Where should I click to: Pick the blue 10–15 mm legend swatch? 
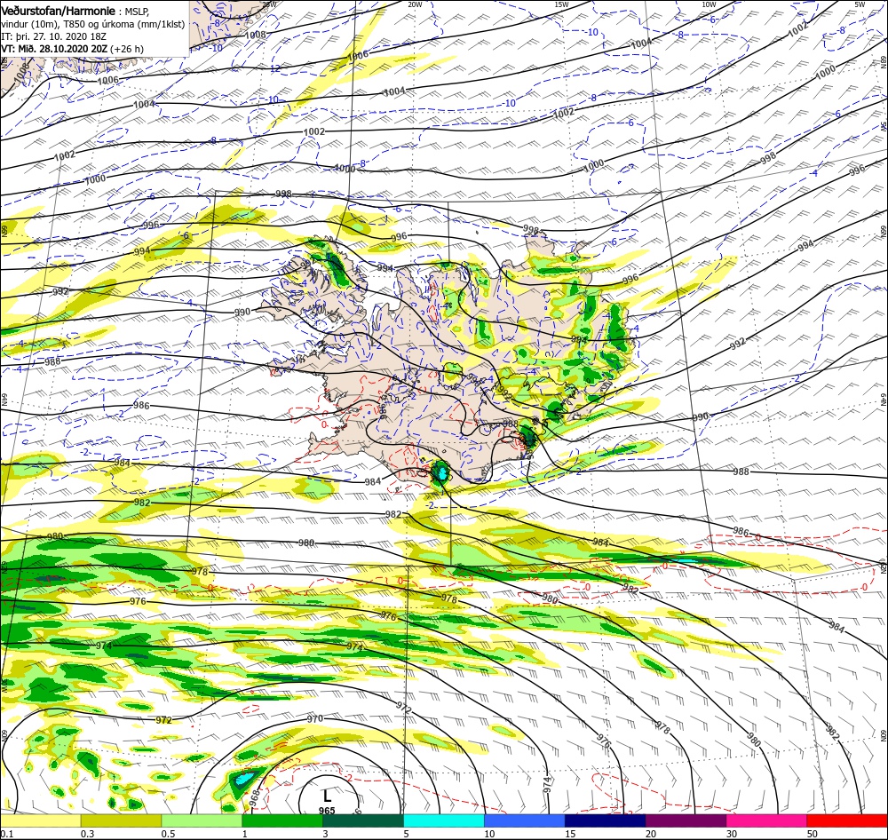click(525, 820)
